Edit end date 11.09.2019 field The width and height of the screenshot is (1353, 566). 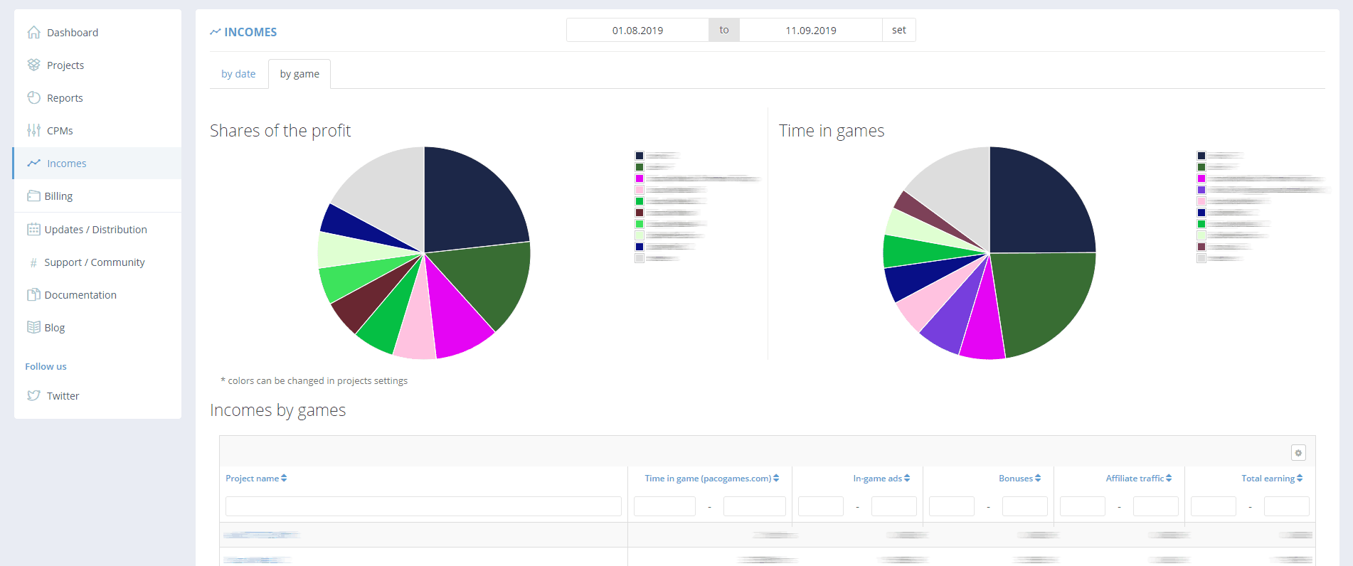811,30
